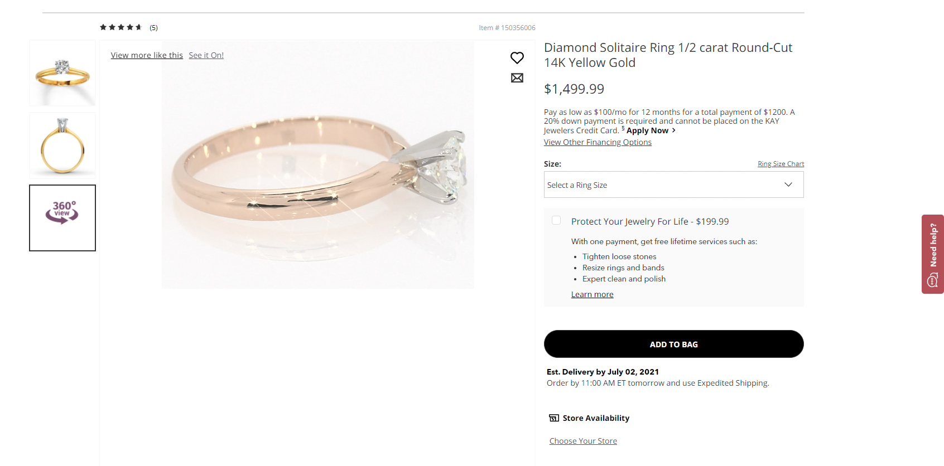Open the Select a Ring Size dropdown
The image size is (944, 466).
664,185
